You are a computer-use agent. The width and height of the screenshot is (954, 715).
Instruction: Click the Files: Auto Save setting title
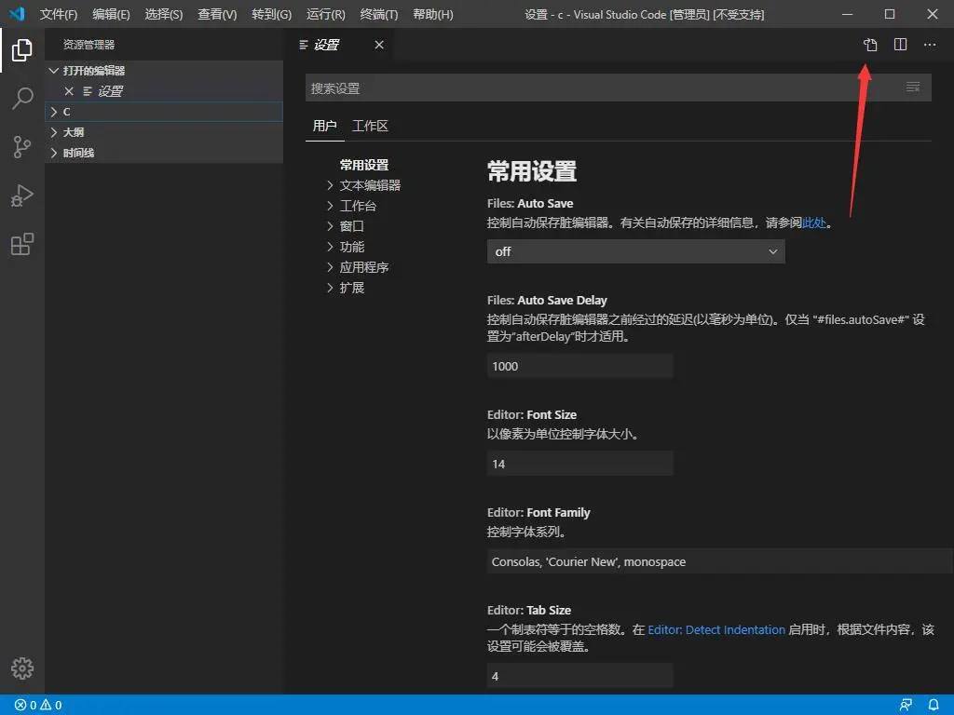click(x=530, y=204)
